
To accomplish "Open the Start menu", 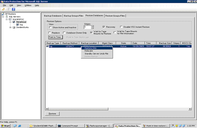I will (5, 126).
